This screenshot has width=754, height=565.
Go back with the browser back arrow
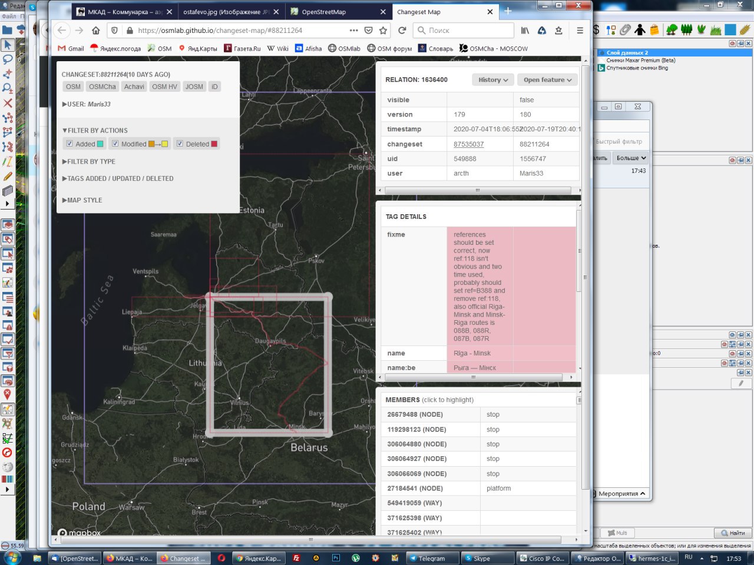pos(62,31)
